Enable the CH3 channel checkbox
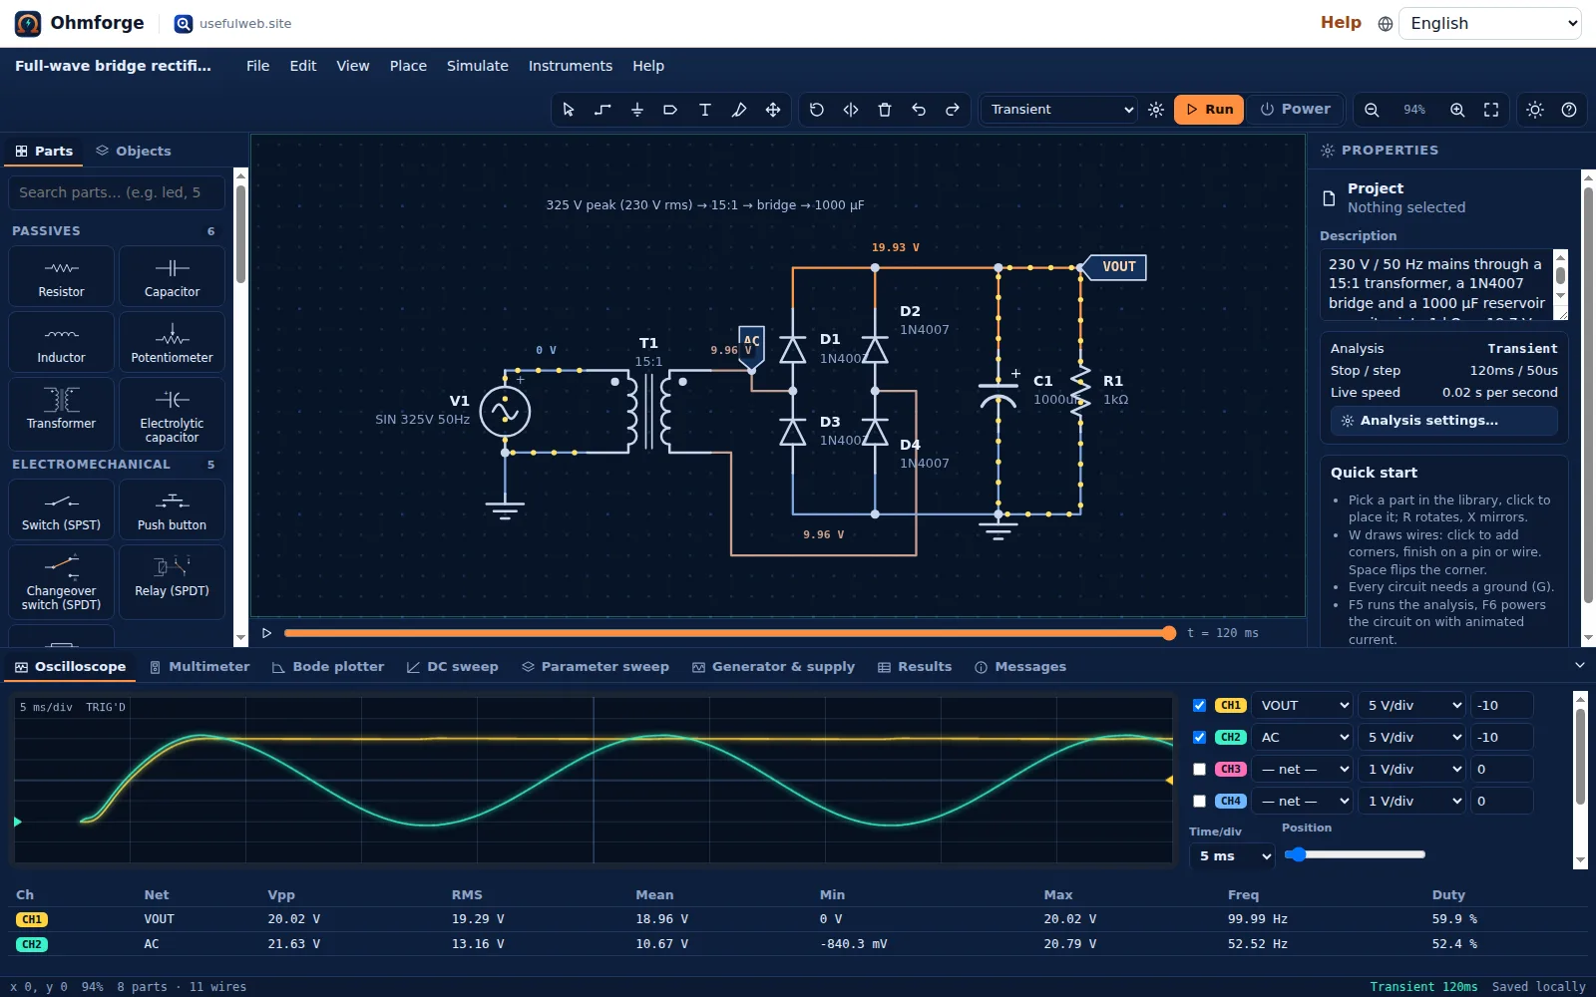The image size is (1596, 997). 1199,769
